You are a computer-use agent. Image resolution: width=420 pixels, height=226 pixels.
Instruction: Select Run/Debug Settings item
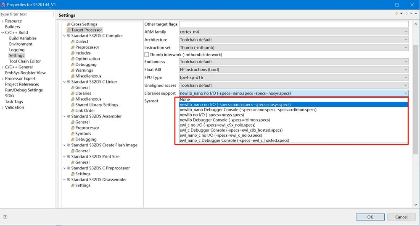(24, 90)
